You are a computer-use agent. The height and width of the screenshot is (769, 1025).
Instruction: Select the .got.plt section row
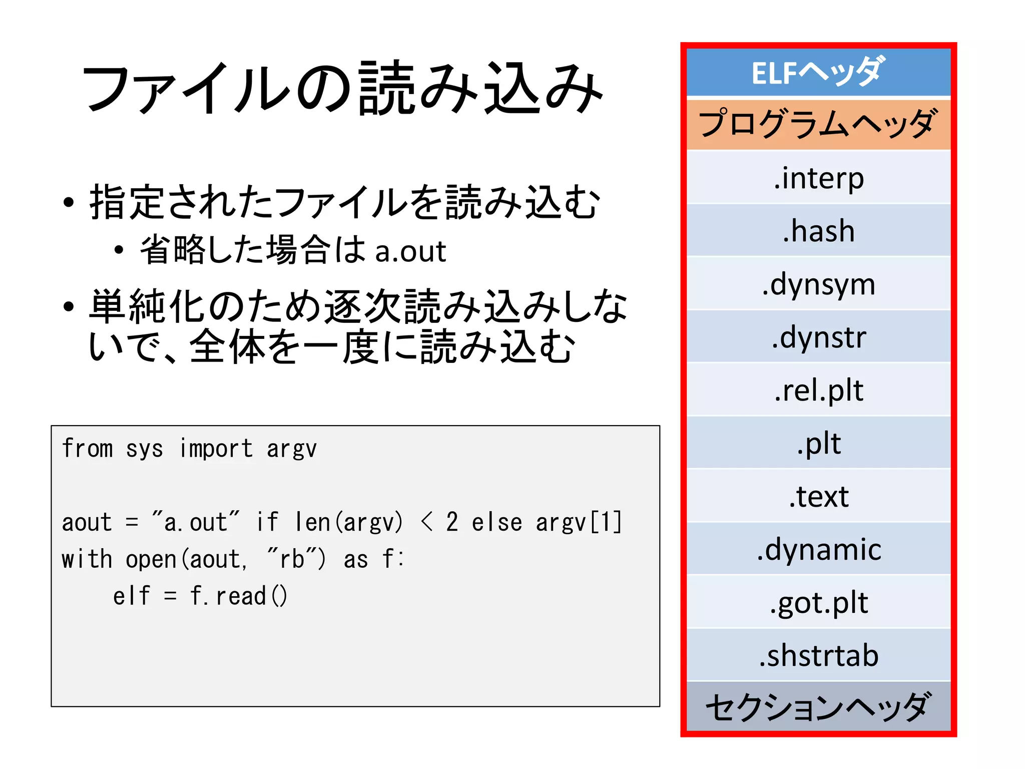(x=818, y=602)
